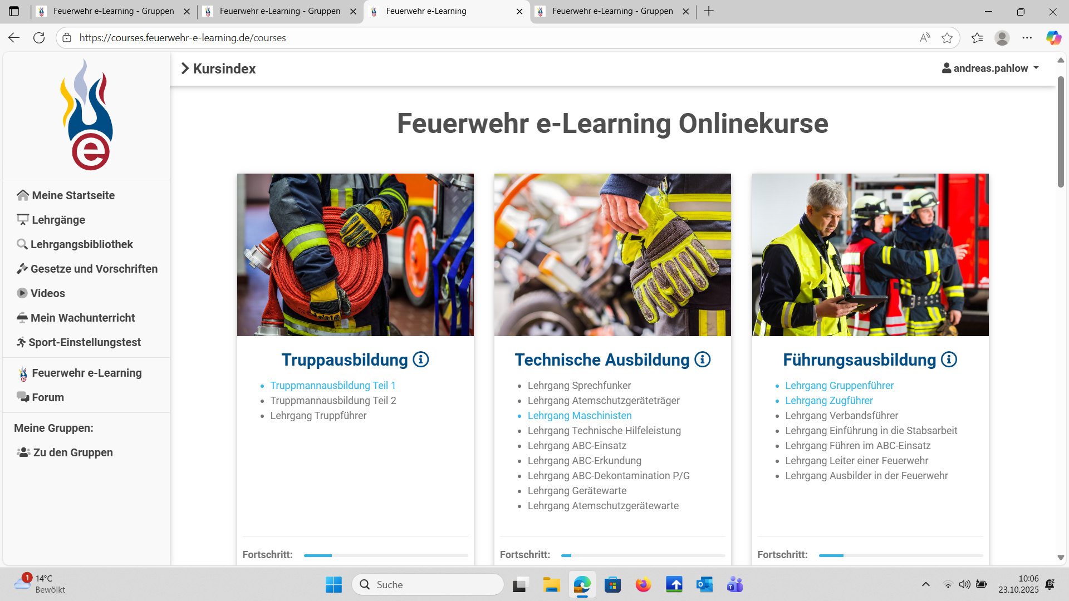Open Lehrgang Maschinisten course
The width and height of the screenshot is (1069, 601).
tap(580, 416)
